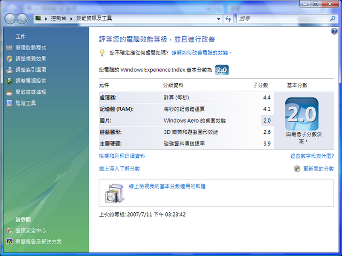Click '磁碟資料傳送速率' description text
Viewport: 342px width, 256px height.
point(184,143)
